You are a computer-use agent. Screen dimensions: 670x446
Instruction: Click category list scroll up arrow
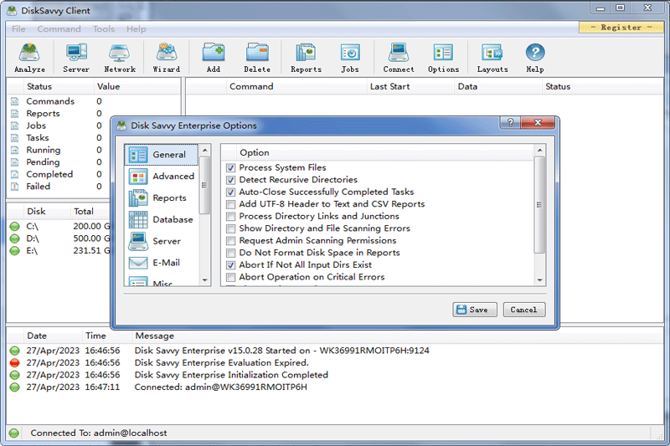pyautogui.click(x=205, y=151)
